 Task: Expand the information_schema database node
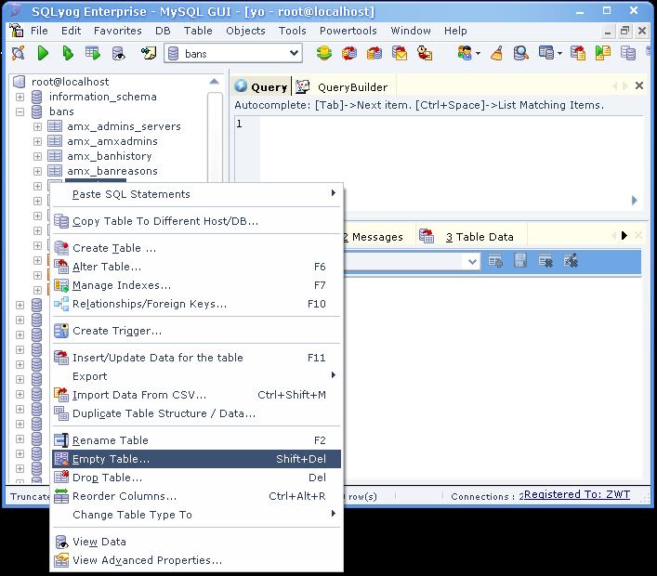coord(20,97)
